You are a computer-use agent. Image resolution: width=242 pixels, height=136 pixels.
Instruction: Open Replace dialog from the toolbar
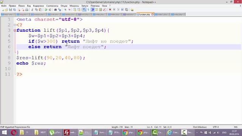60,10
